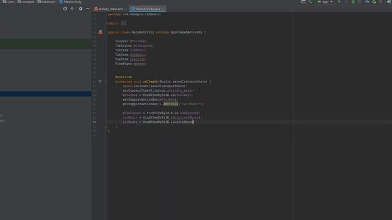The height and width of the screenshot is (220, 392).
Task: Expand the folded import statements
Action: pyautogui.click(x=124, y=23)
